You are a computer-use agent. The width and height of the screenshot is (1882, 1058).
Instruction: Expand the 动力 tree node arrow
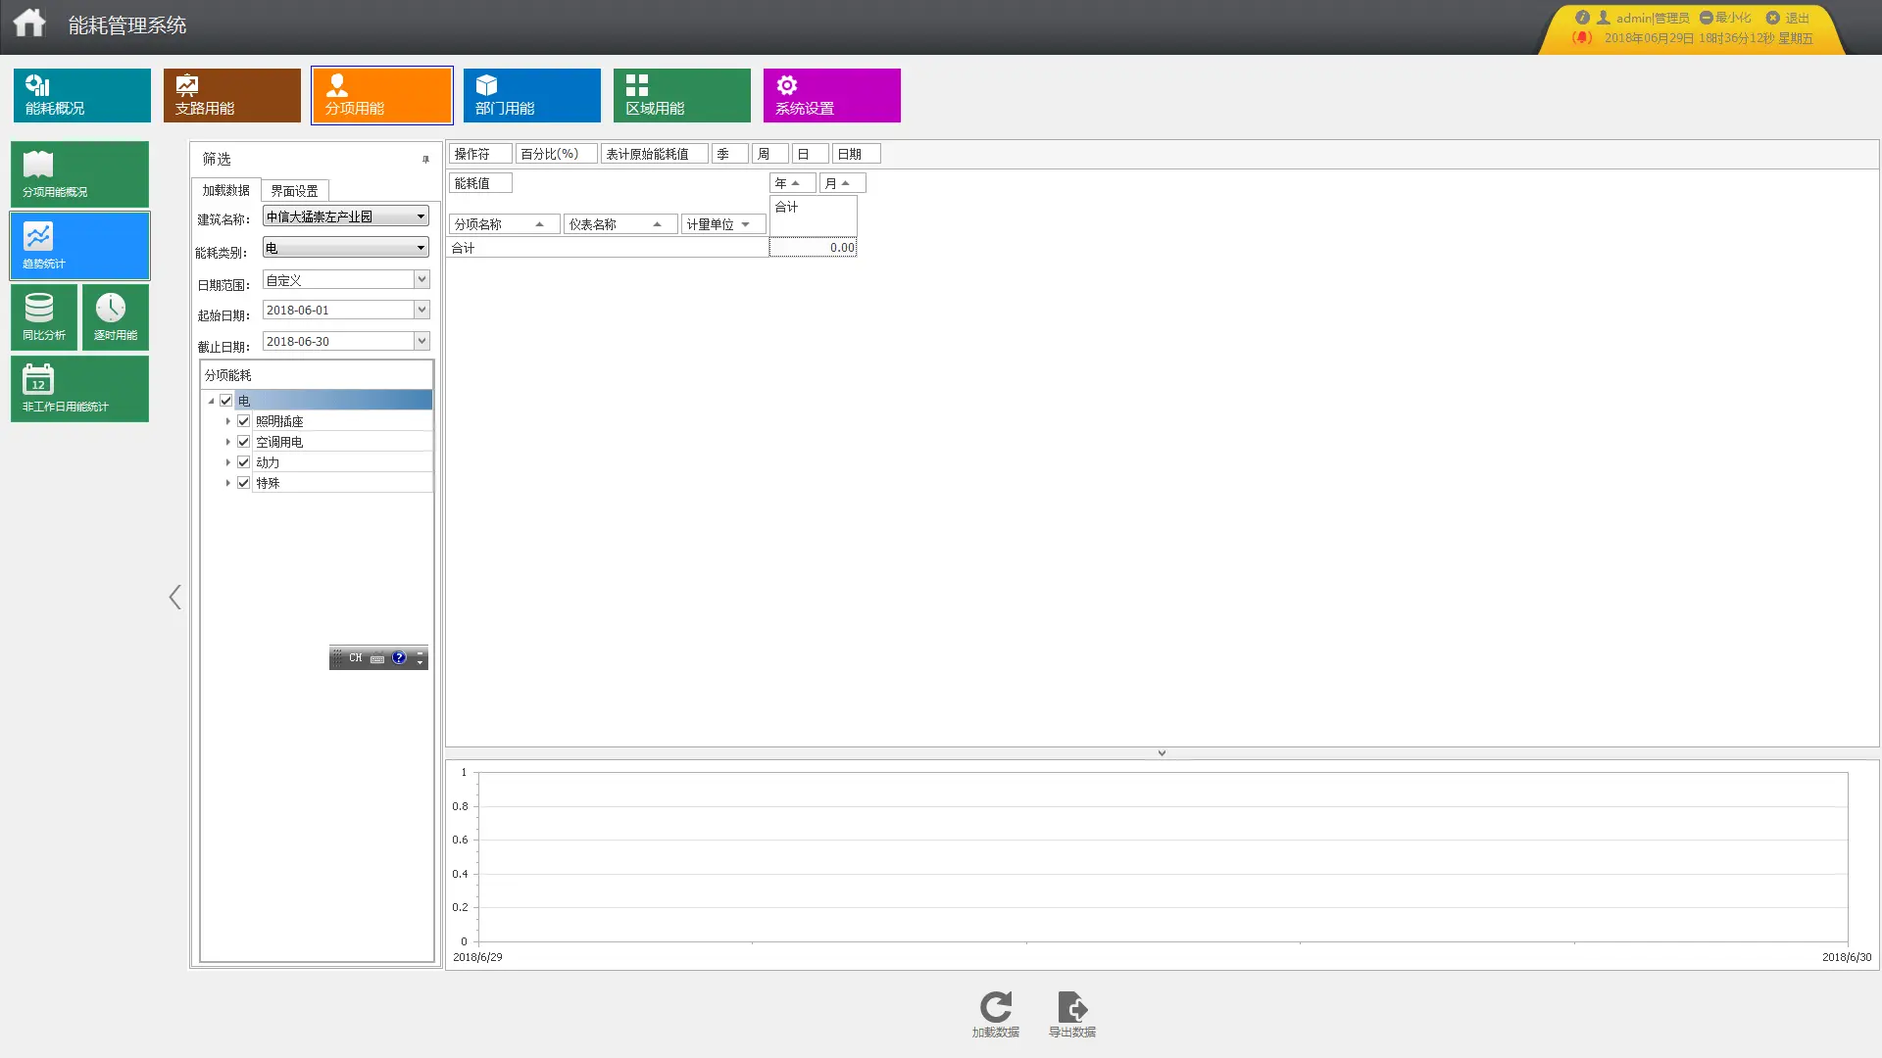(x=228, y=462)
